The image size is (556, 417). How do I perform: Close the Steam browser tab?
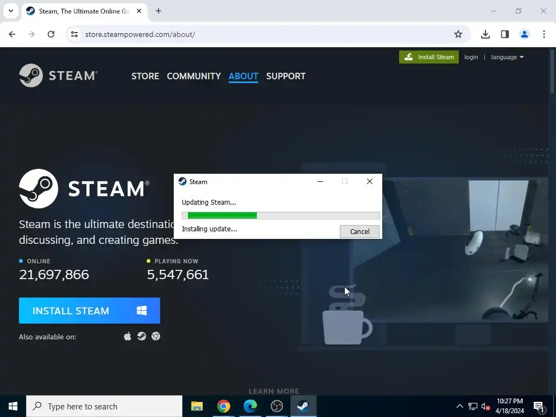click(139, 11)
